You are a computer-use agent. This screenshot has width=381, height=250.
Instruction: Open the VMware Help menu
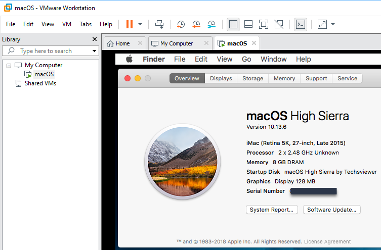[x=106, y=24]
